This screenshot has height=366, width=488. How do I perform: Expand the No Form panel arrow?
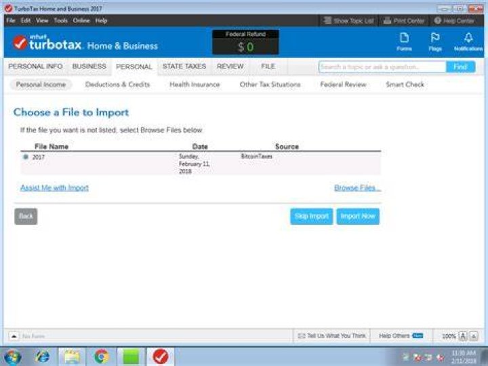(x=14, y=336)
